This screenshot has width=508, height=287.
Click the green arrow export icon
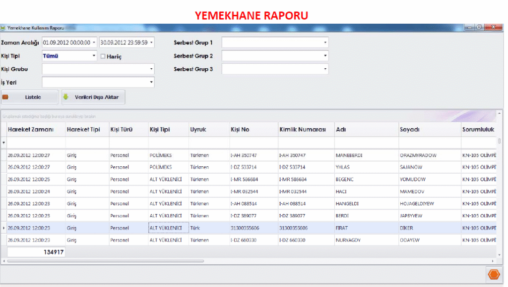66,97
